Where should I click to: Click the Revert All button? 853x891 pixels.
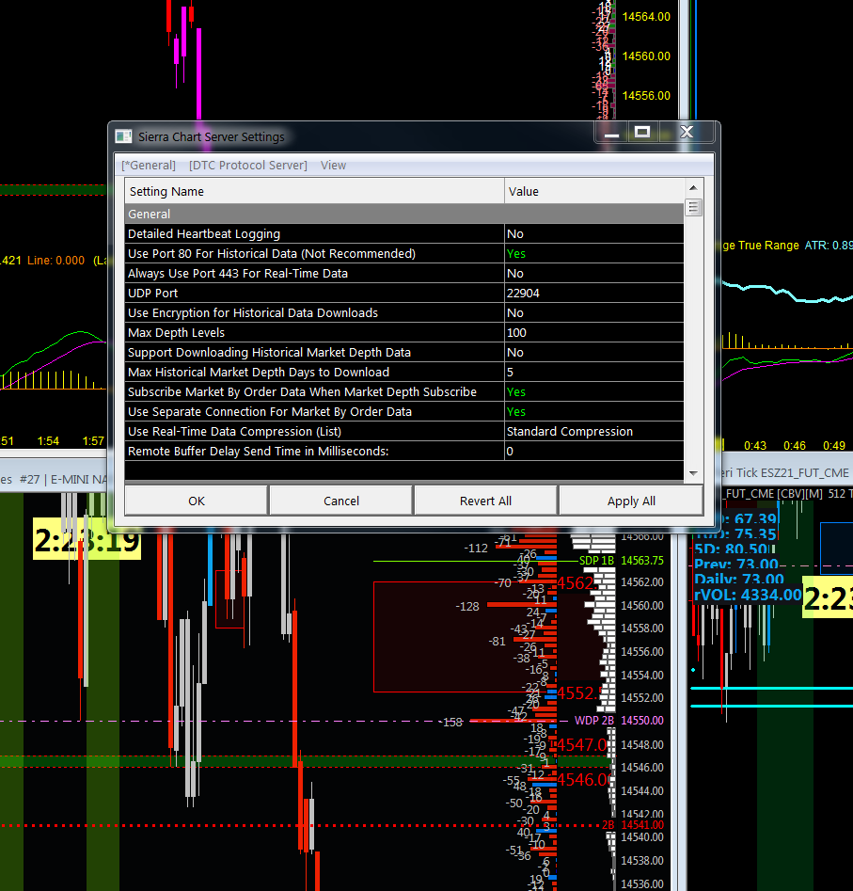485,501
